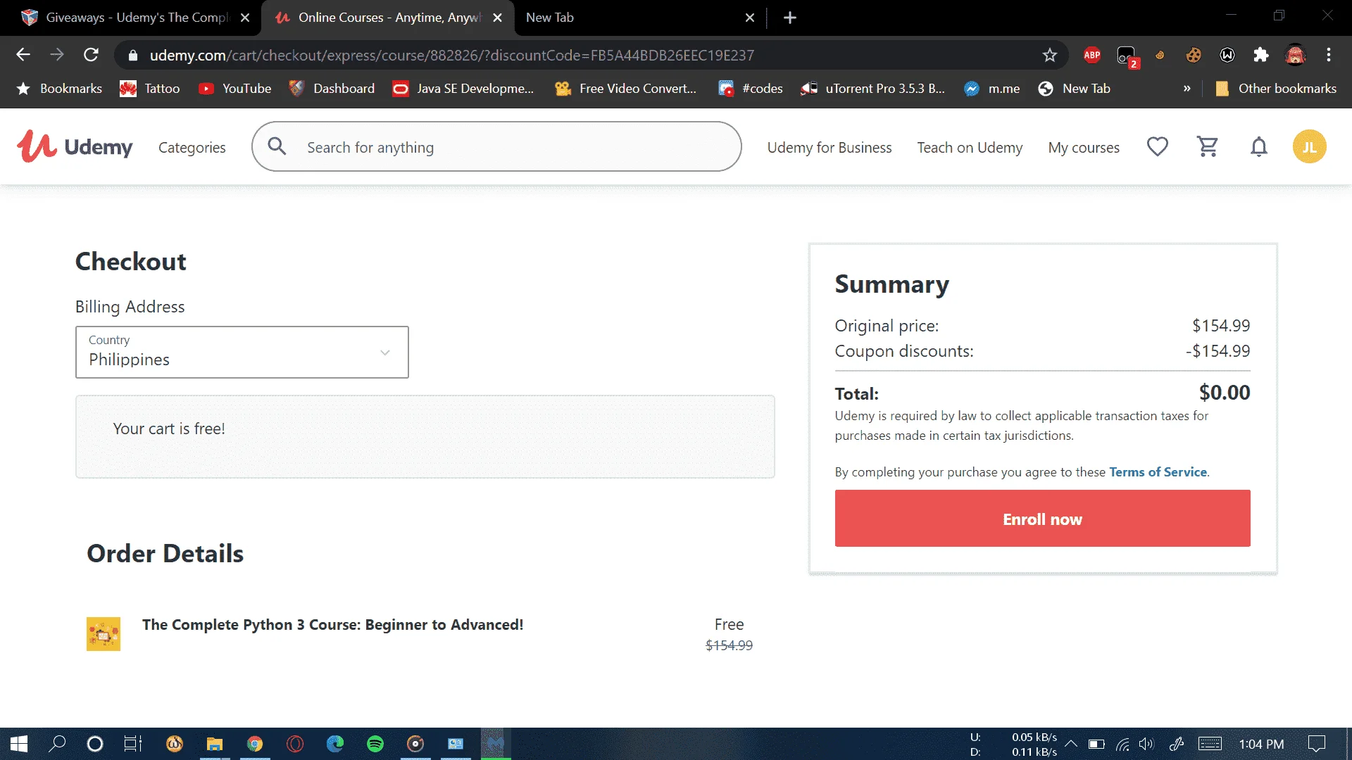
Task: Click the search magnifier icon
Action: (x=277, y=146)
